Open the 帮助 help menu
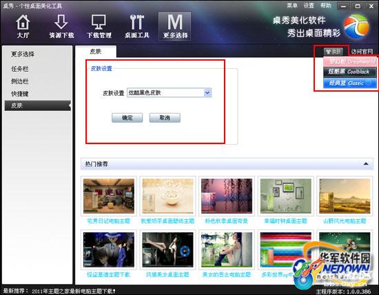This screenshot has height=295, width=379. [x=325, y=6]
